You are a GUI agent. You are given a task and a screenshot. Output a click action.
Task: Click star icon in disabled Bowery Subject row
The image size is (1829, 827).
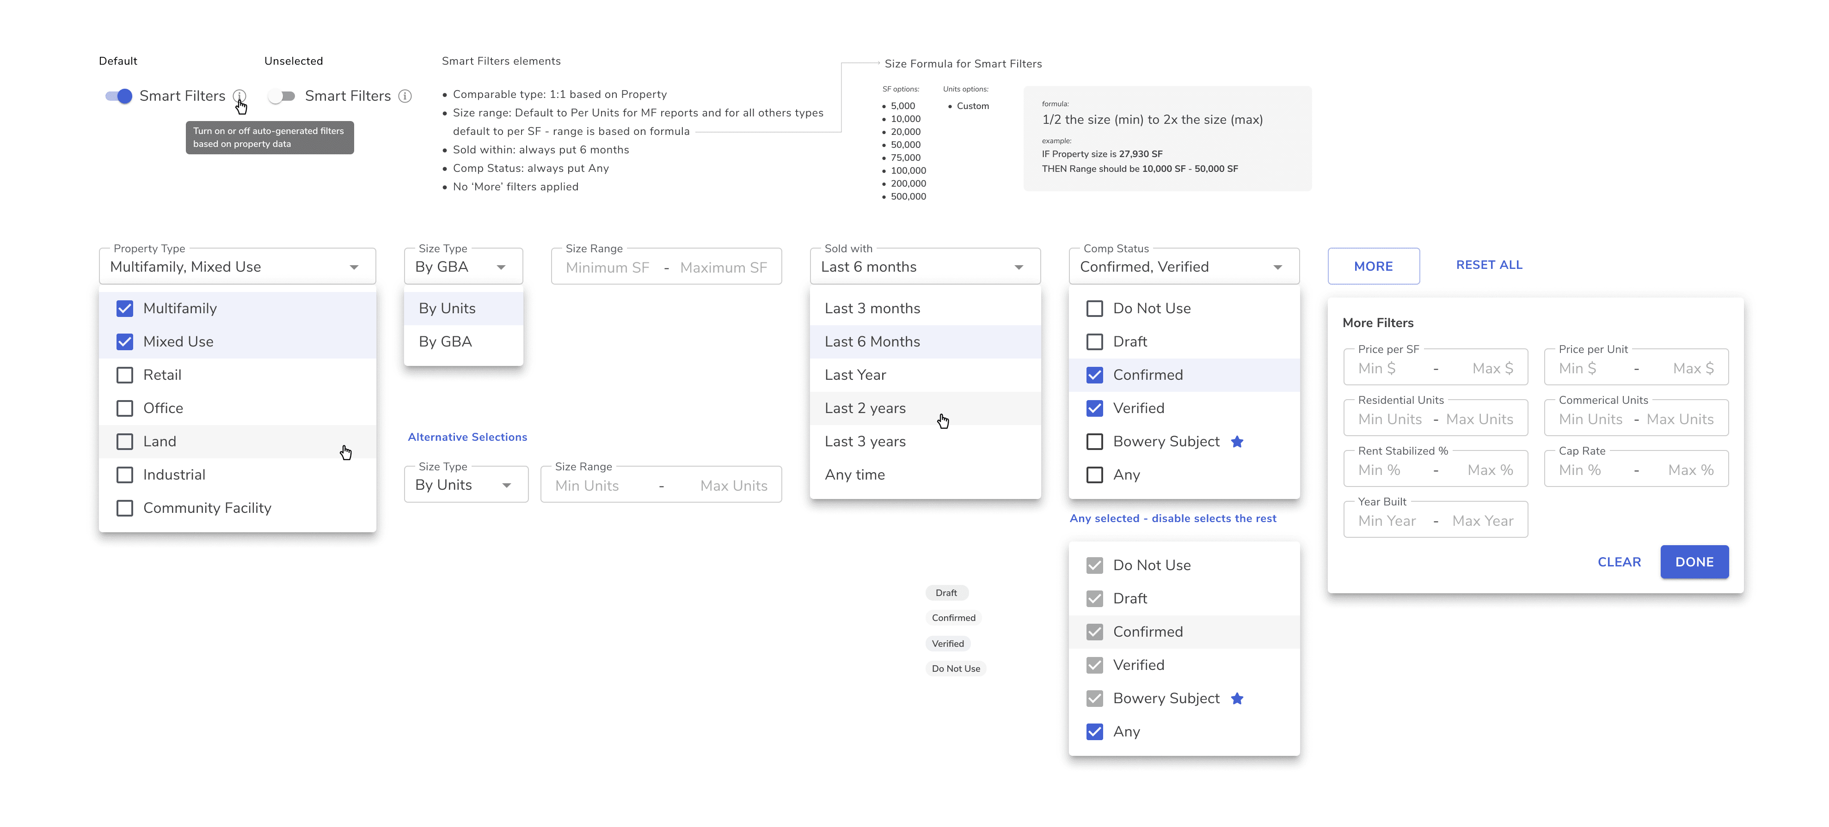(1237, 699)
